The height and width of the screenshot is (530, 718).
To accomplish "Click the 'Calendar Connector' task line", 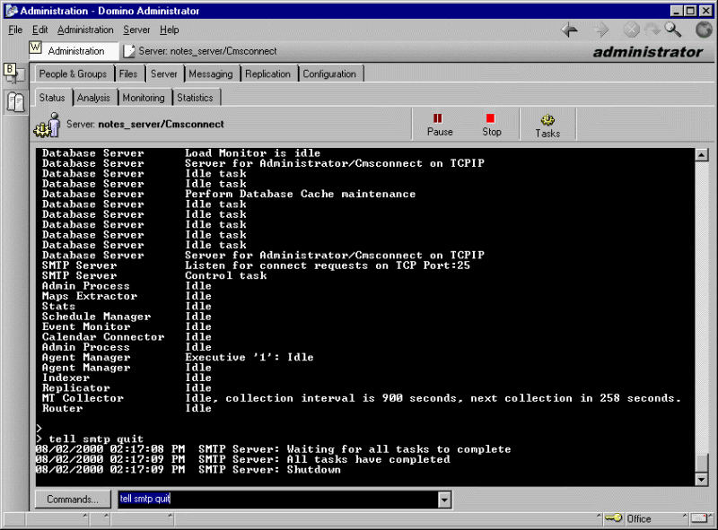I will pyautogui.click(x=127, y=337).
